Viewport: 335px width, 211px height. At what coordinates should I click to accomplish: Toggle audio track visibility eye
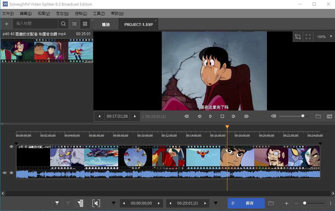(11, 173)
